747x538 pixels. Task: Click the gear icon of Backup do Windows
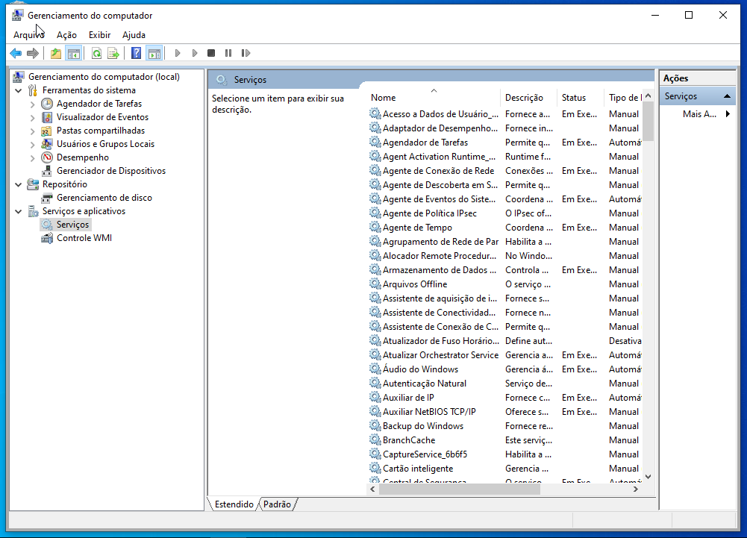(375, 425)
